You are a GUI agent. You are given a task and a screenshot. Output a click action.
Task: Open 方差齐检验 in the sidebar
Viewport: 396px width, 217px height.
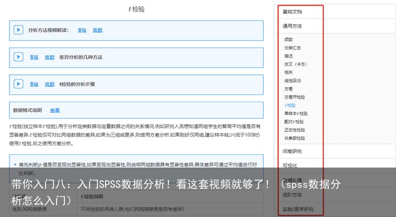(x=294, y=97)
